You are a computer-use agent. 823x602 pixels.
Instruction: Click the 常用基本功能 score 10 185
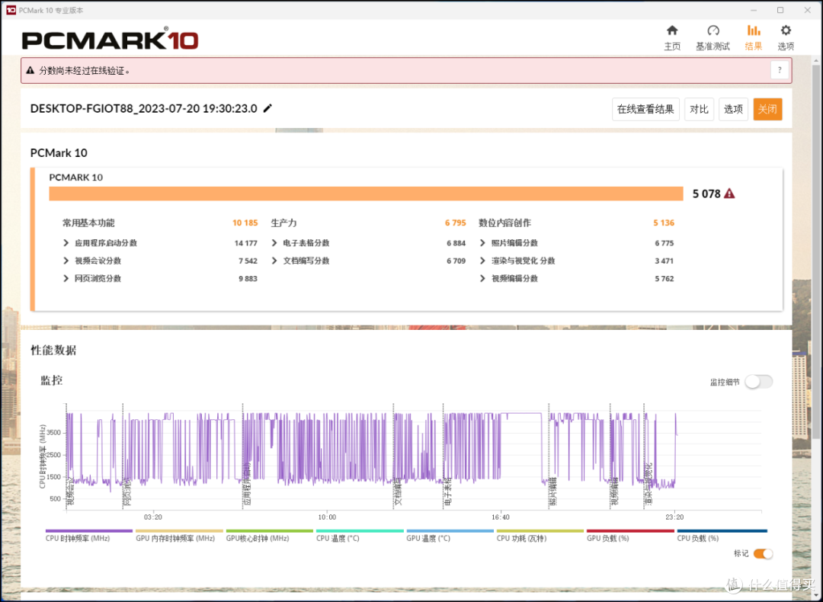(x=245, y=223)
